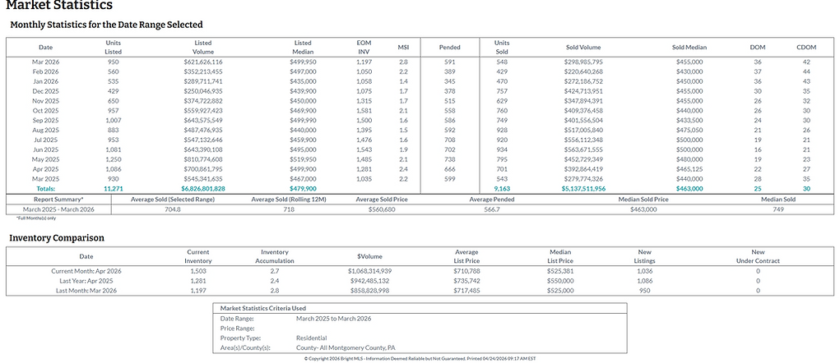
Task: Select the "Jan 2026" date cell
Action: 45,80
